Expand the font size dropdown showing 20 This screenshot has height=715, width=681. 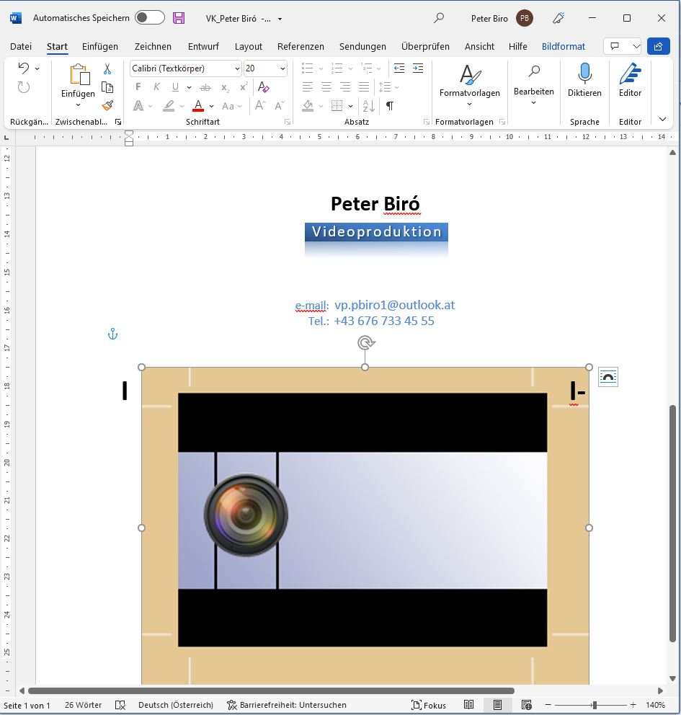click(282, 68)
